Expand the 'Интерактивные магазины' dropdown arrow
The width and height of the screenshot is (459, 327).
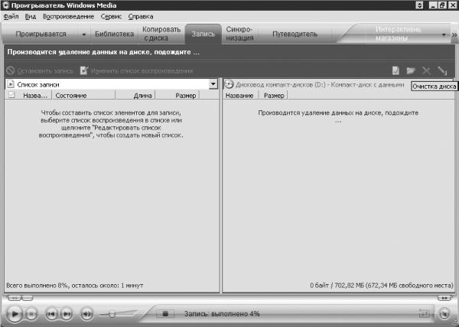[x=444, y=34]
